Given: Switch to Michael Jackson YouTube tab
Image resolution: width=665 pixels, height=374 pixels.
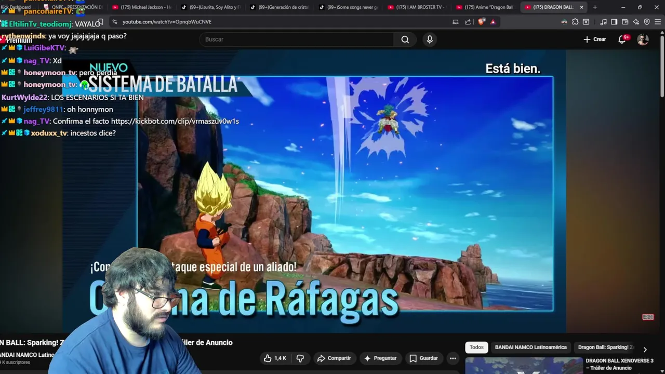Looking at the screenshot, I should tap(142, 7).
